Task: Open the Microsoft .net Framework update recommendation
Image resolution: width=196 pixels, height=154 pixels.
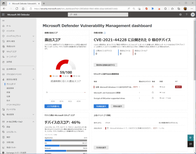Action: pyautogui.click(x=107, y=93)
